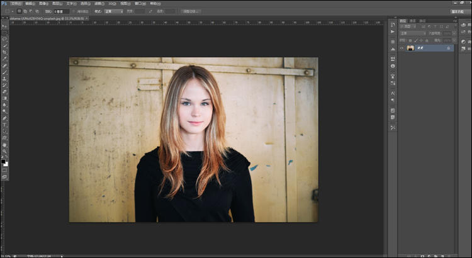This screenshot has height=258, width=472.
Task: Select the Clone Stamp tool
Action: (4, 79)
